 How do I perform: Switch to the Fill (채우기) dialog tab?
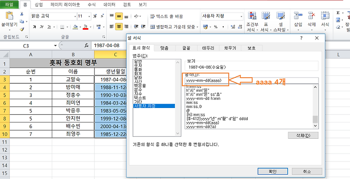point(230,48)
